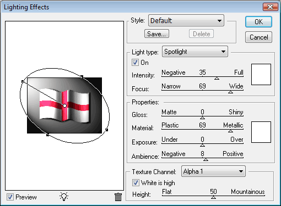Click the OK button
The image size is (281, 206).
point(258,22)
